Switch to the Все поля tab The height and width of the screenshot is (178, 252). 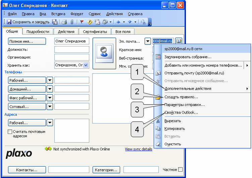click(123, 32)
